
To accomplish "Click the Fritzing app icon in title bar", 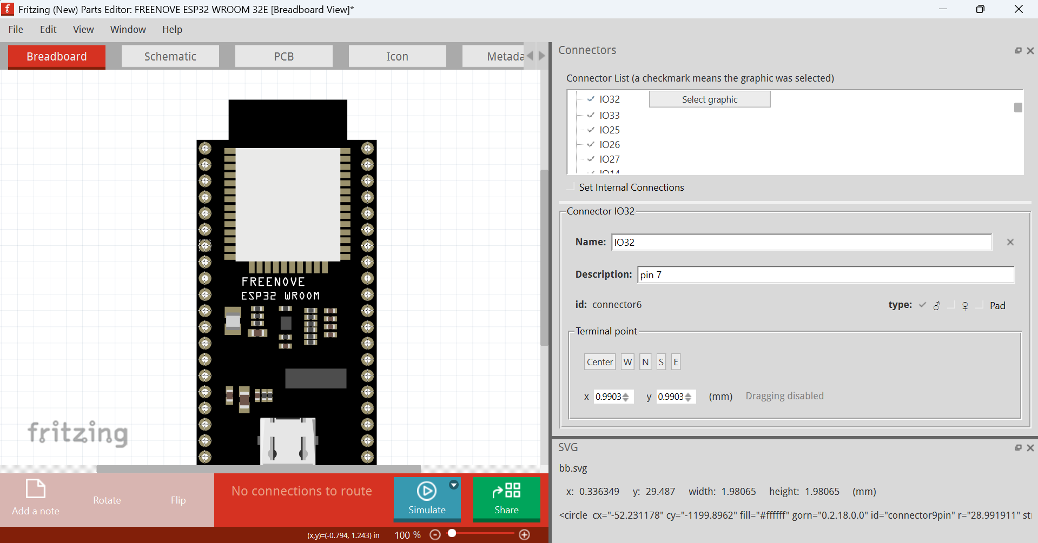I will tap(8, 9).
